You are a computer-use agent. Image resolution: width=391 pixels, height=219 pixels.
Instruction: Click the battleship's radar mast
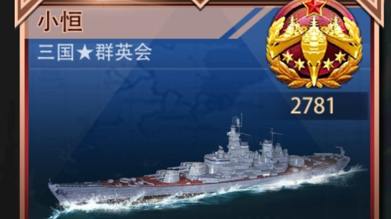pyautogui.click(x=238, y=124)
